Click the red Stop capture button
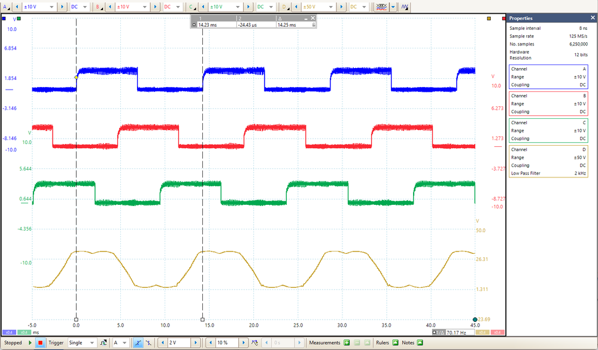598x350 pixels. click(x=40, y=343)
